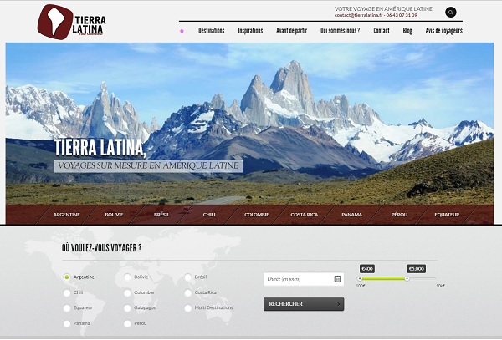Go to the home page icon
Screen dimensions: 502x340
182,31
